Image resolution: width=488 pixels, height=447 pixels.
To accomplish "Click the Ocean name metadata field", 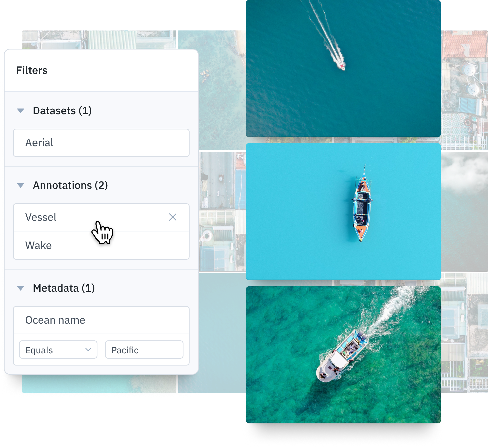I will coord(101,320).
